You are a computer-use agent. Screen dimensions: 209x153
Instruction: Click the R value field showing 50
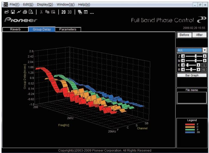click(204, 70)
